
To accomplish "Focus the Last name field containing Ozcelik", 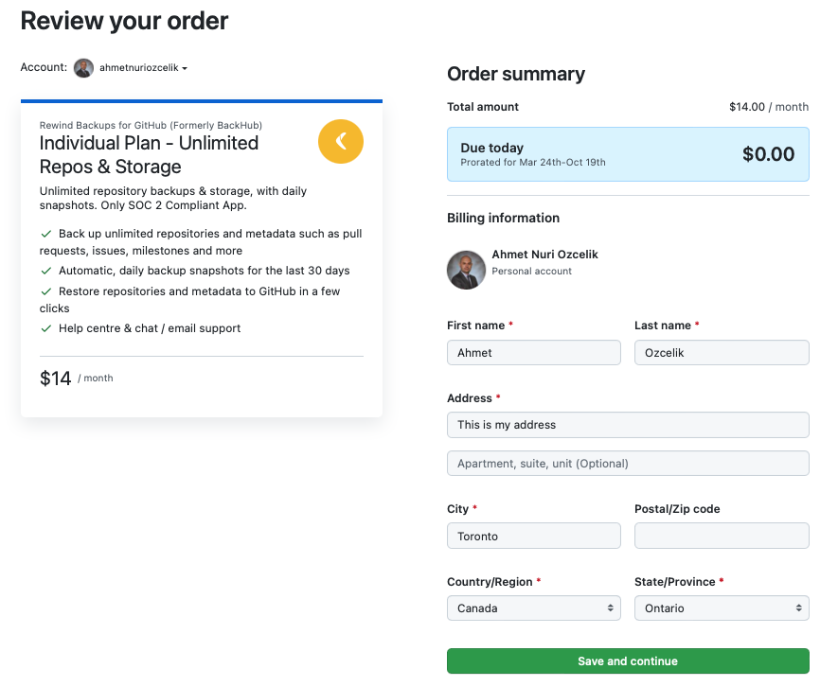I will [722, 353].
